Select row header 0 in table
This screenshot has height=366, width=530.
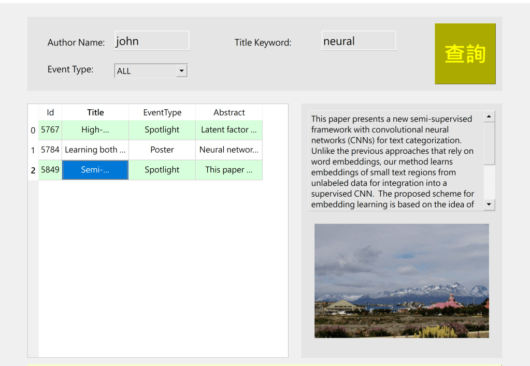point(33,130)
